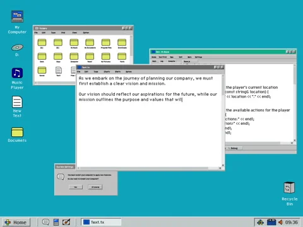303x227 pixels.
Task: Click the folder window scroll left arrow
Action: click(36, 83)
